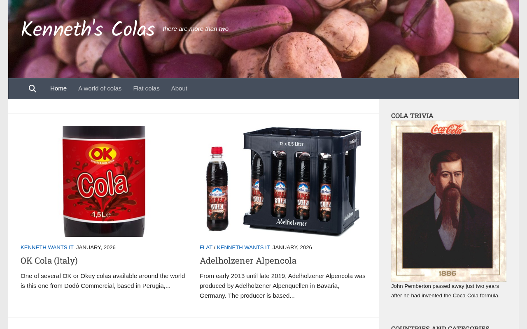The image size is (527, 329).
Task: Open the Adelholzener crate thumbnail image
Action: click(x=283, y=181)
